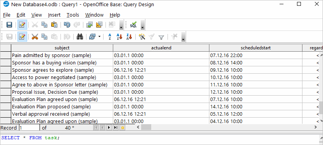The image size is (323, 145).
Task: Click row selector for 'Verbal approval received' row
Action: [x=5, y=114]
